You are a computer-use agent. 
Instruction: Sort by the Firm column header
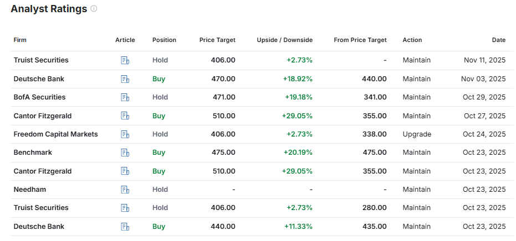tap(20, 40)
